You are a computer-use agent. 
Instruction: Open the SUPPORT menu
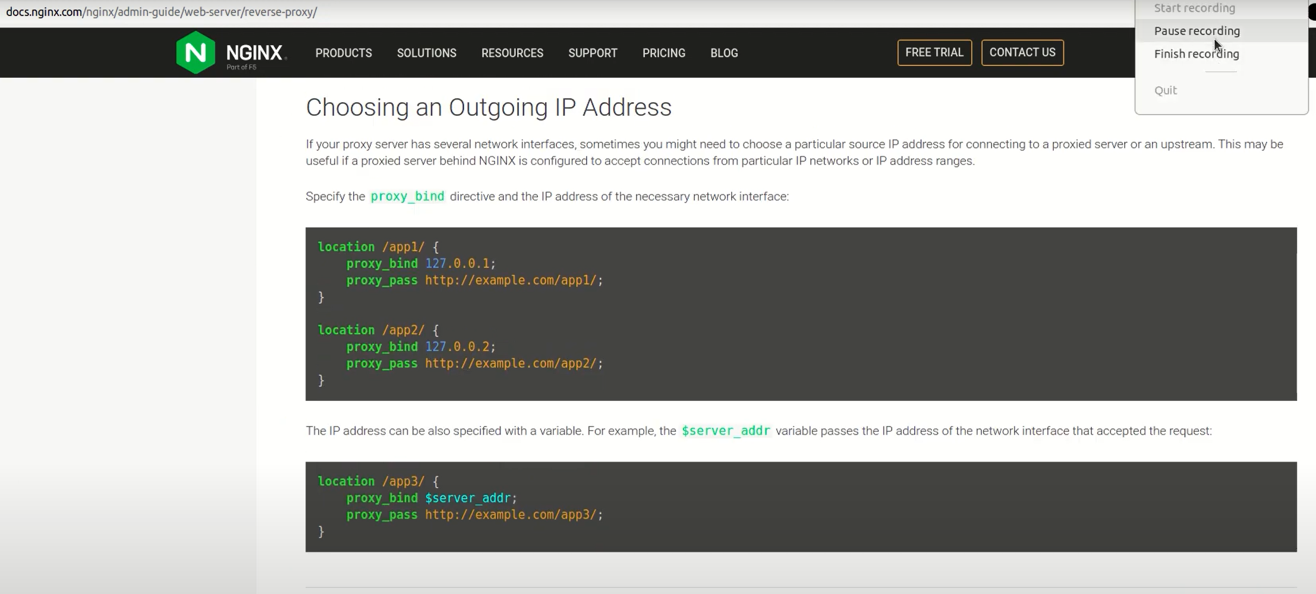[593, 53]
